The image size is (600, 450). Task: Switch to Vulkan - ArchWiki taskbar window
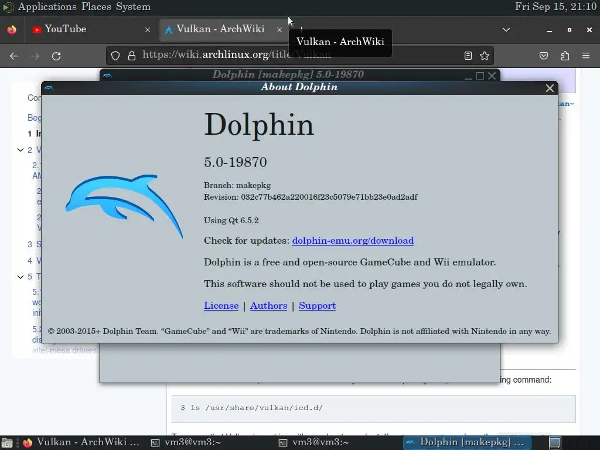pyautogui.click(x=81, y=442)
